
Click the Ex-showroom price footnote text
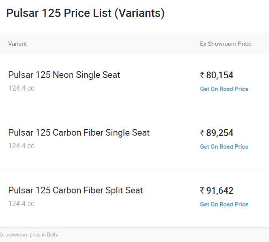[x=29, y=234]
